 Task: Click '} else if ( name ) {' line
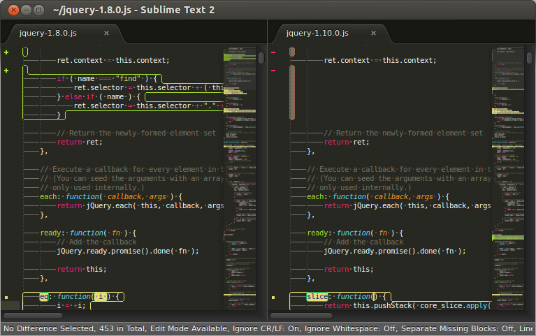99,96
